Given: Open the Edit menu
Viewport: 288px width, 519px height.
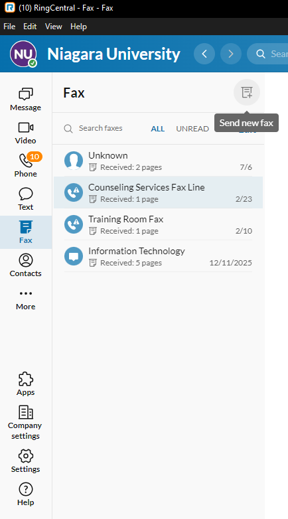Looking at the screenshot, I should (30, 27).
